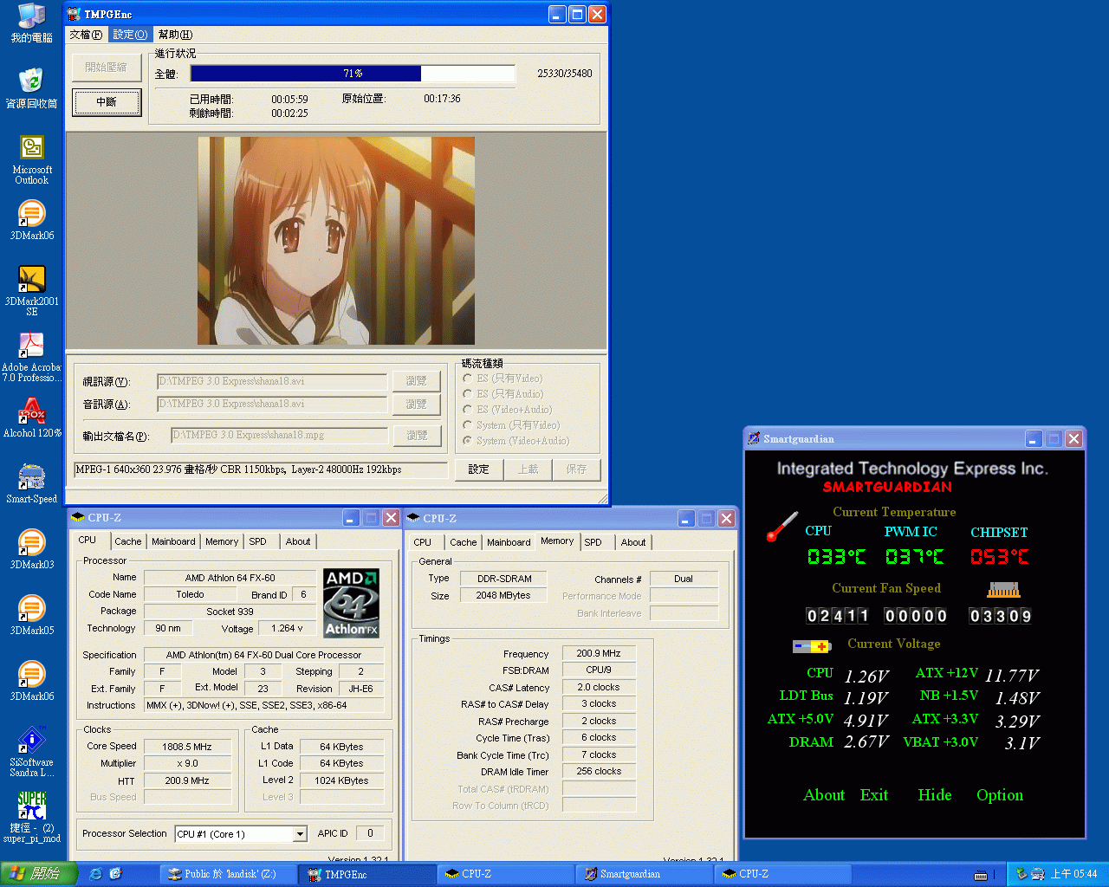Image resolution: width=1109 pixels, height=887 pixels.
Task: Click the Windows Start button
Action: point(39,873)
